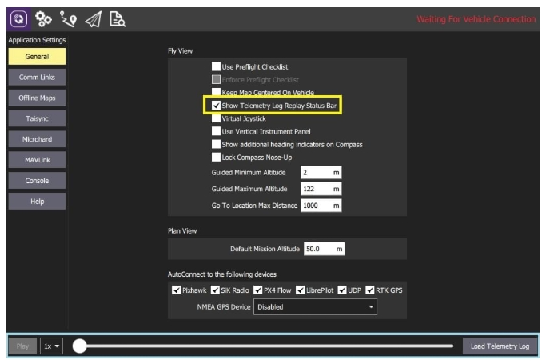Open the NMEA GPS Device dropdown
The image size is (546, 364).
point(315,307)
